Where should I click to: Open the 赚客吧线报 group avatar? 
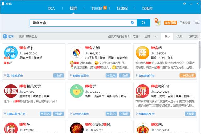[142, 91]
